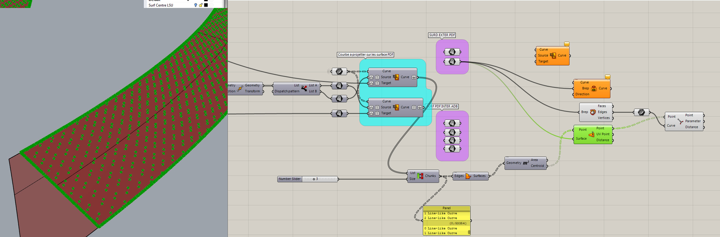
Task: Toggle lock icon of Surf Centre LSU layer
Action: pyautogui.click(x=201, y=5)
